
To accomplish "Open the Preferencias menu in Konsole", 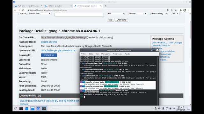I will tap(118, 54).
